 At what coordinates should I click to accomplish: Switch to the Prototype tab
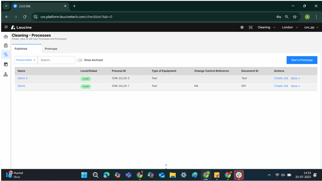[x=51, y=49]
